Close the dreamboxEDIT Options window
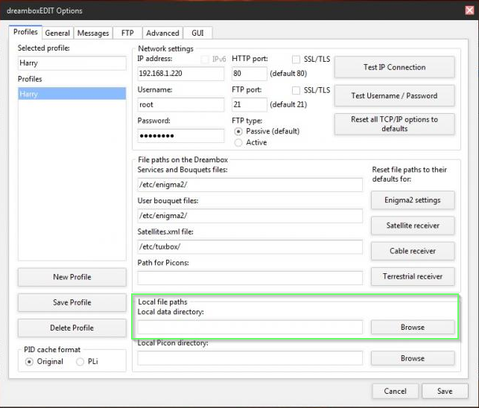The height and width of the screenshot is (408, 479). (469, 10)
